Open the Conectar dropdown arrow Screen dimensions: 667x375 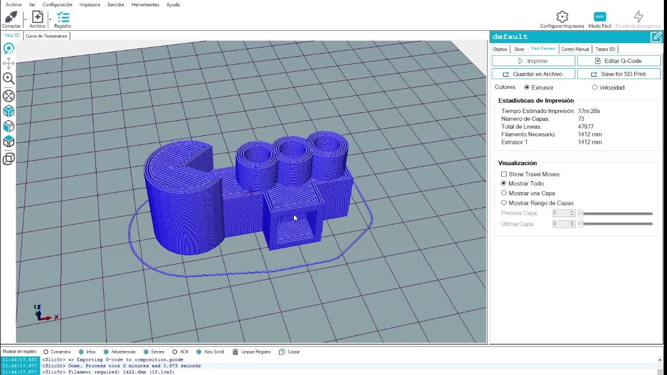25,20
